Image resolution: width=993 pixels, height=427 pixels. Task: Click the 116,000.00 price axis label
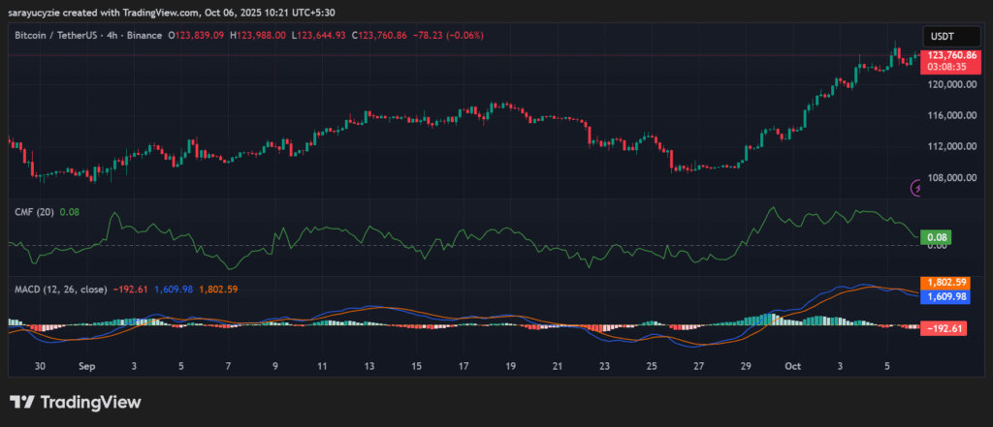[951, 115]
